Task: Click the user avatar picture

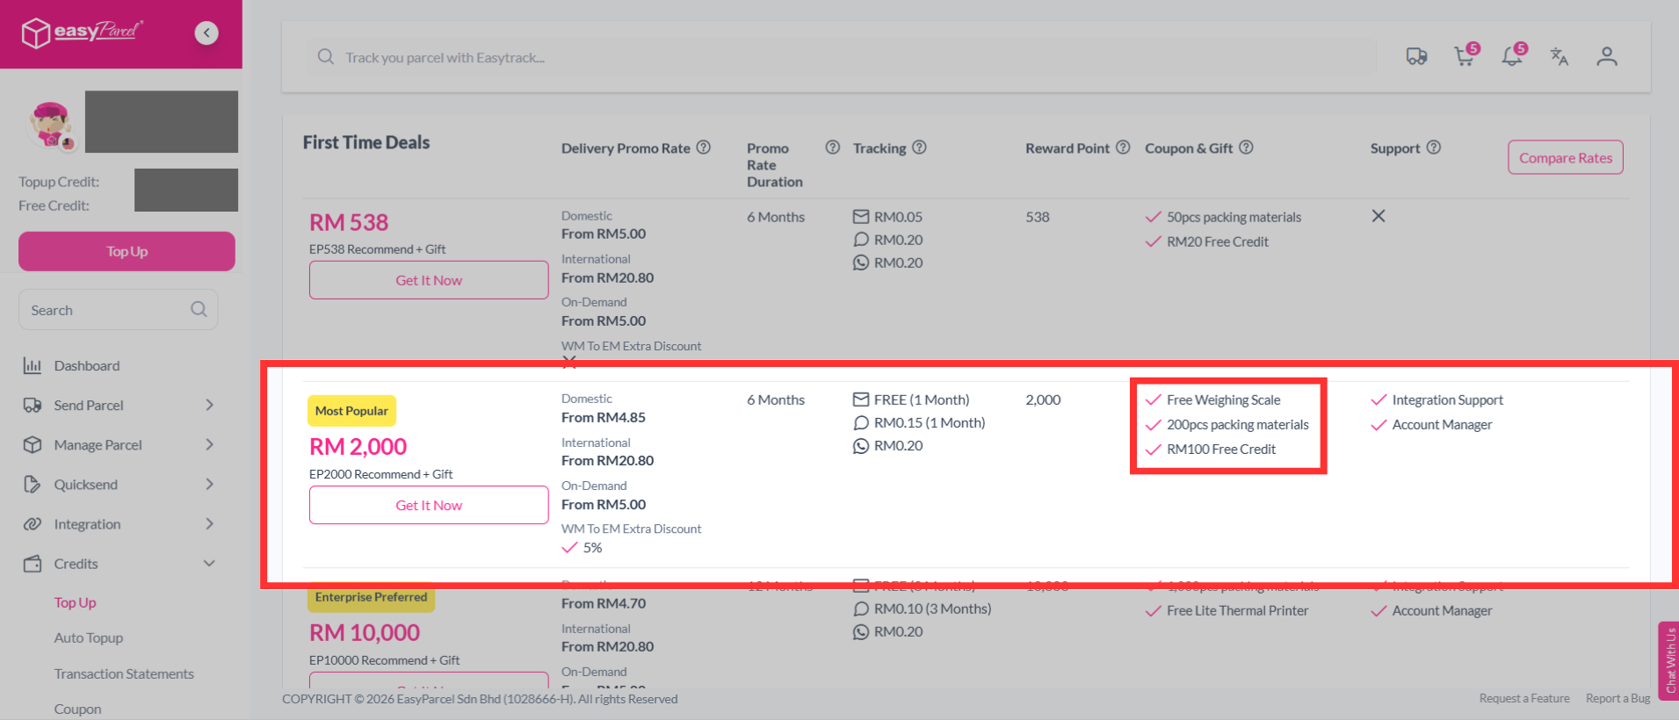Action: (51, 125)
